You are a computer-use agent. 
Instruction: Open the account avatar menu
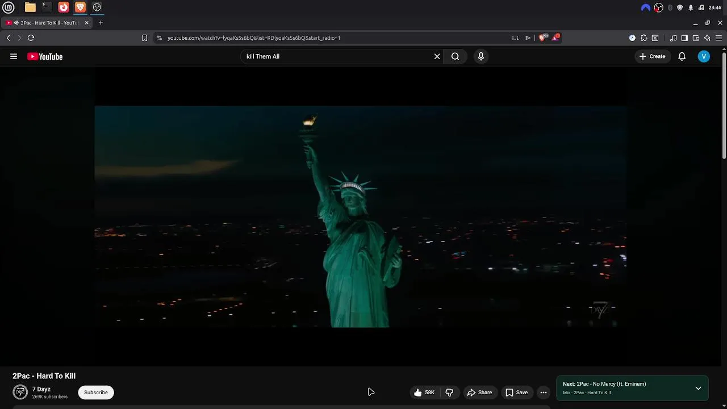tap(704, 56)
